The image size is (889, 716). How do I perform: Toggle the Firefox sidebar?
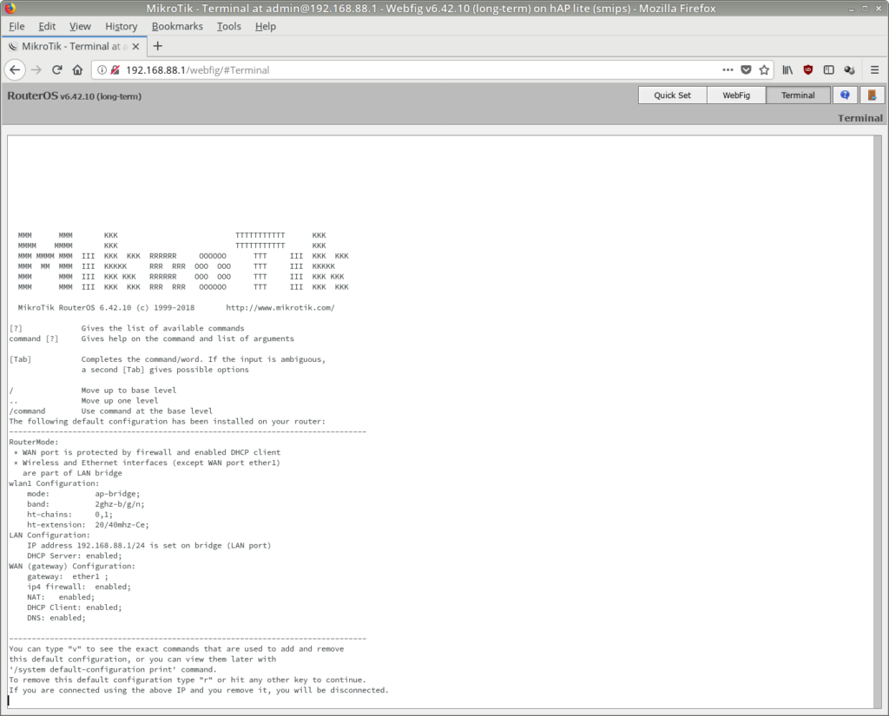click(828, 69)
